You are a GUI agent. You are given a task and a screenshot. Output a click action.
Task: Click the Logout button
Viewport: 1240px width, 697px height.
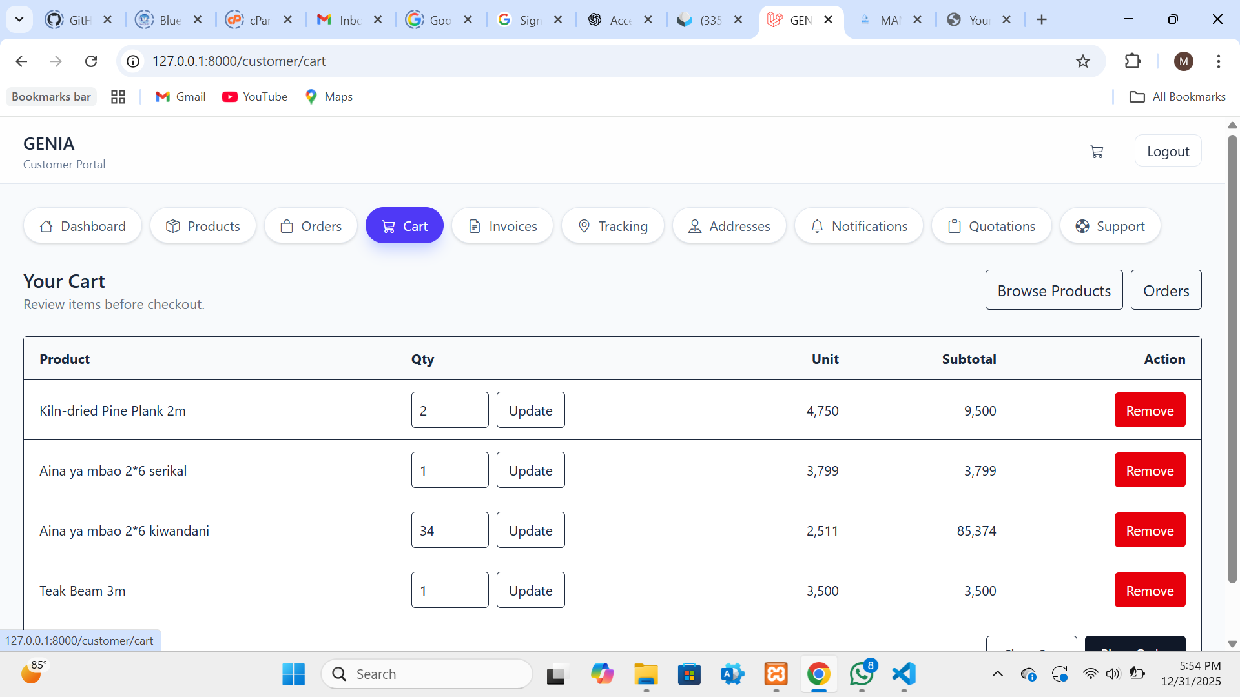point(1168,150)
